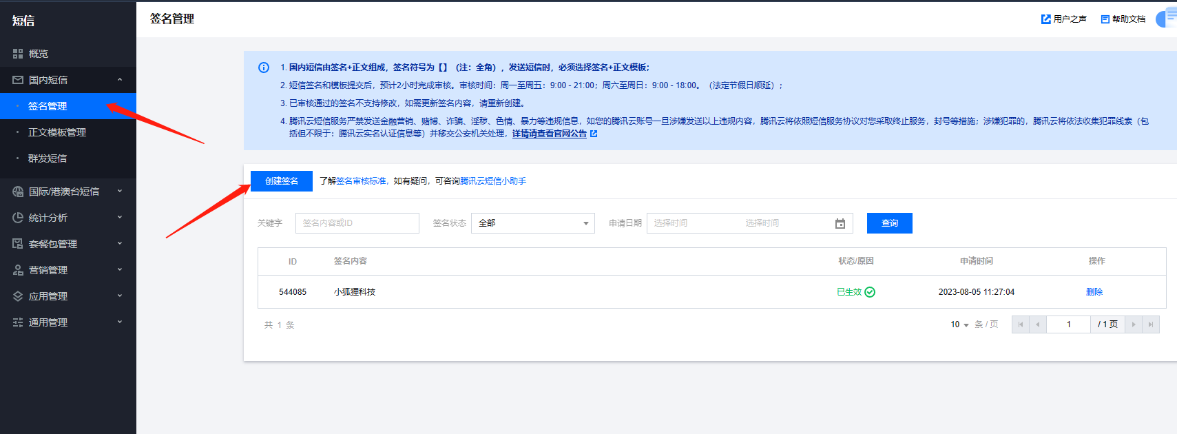
Task: Click the 签名内容 column header
Action: 351,261
